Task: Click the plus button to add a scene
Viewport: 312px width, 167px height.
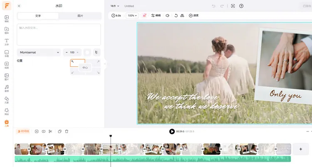Action: click(301, 149)
